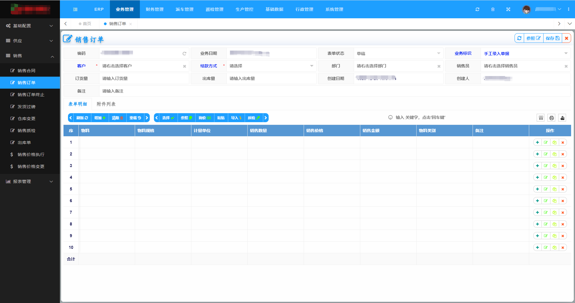Viewport: 575px width, 303px height.
Task: Click the green plus icon in row 1
Action: [538, 143]
